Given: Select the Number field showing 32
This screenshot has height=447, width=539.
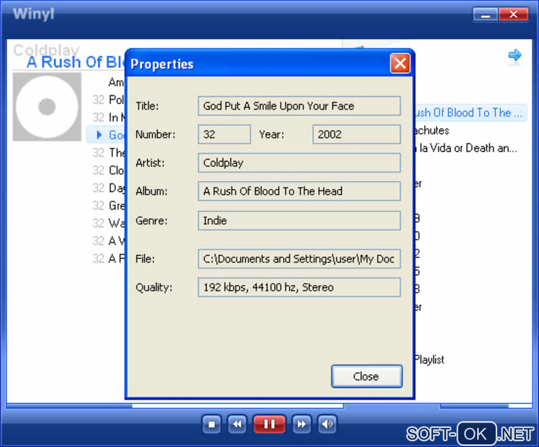Looking at the screenshot, I should point(224,134).
